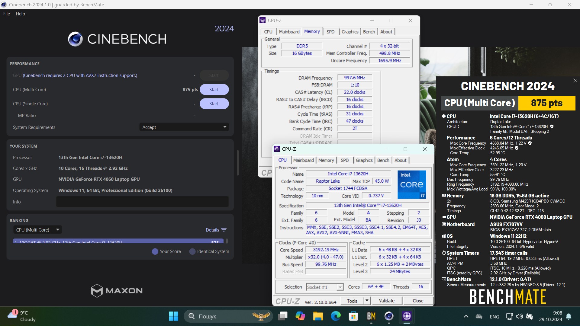Open the ranking CPU (Multi Core) dropdown
This screenshot has width=580, height=326.
coord(37,230)
